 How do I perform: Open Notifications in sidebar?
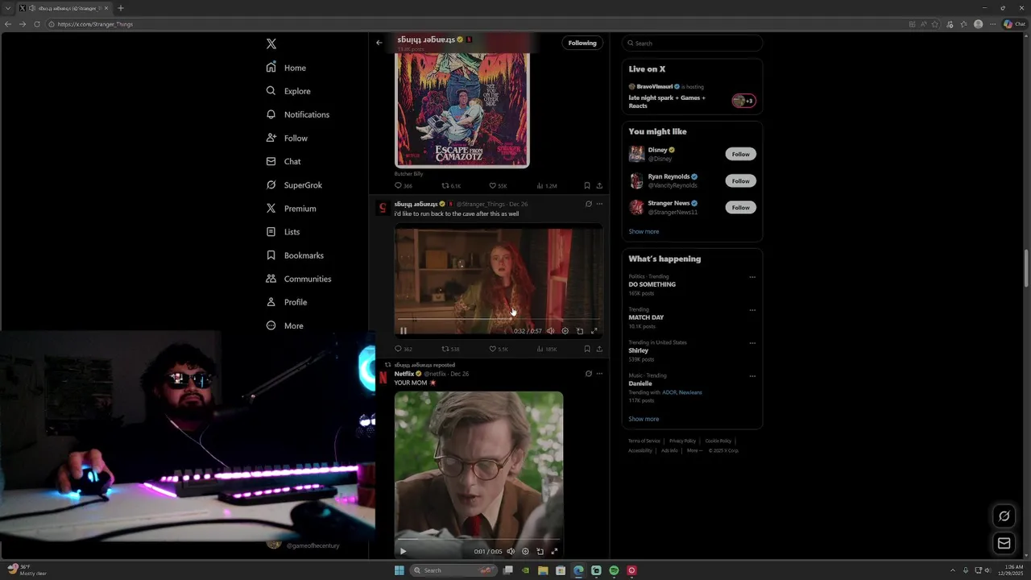click(x=298, y=114)
